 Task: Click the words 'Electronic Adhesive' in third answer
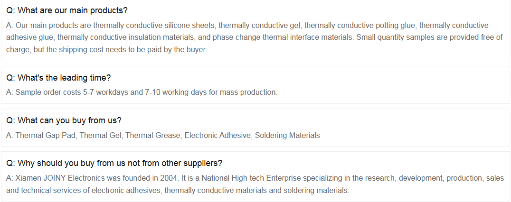click(218, 135)
